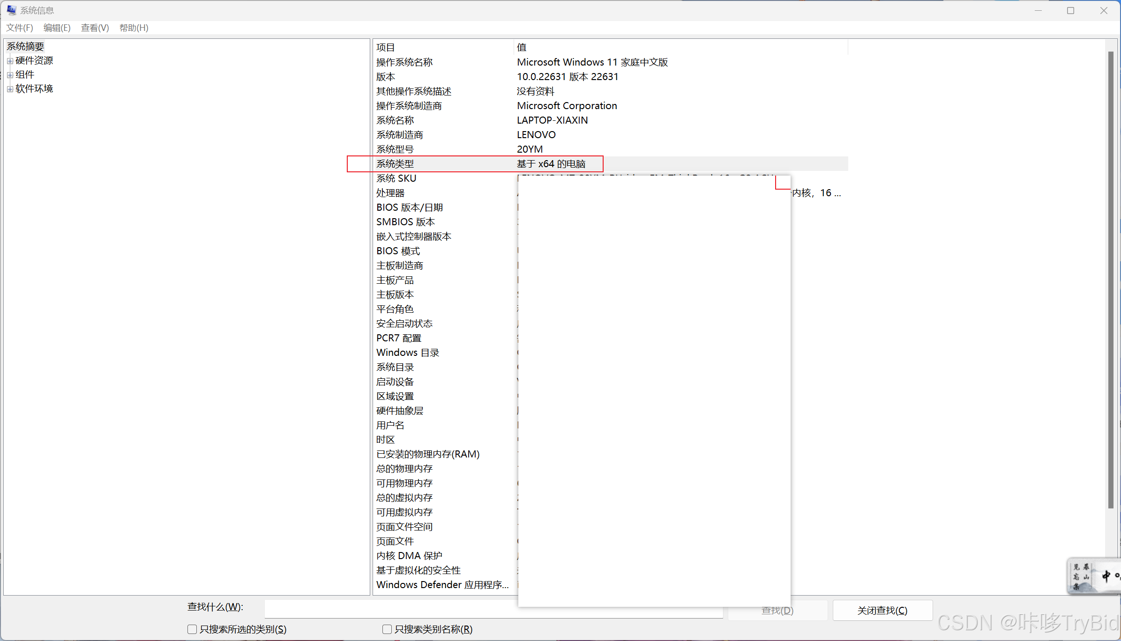Click the System Information app icon in title bar

click(x=11, y=10)
